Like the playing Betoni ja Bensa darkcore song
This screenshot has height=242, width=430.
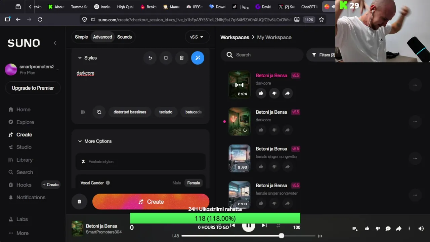click(261, 93)
